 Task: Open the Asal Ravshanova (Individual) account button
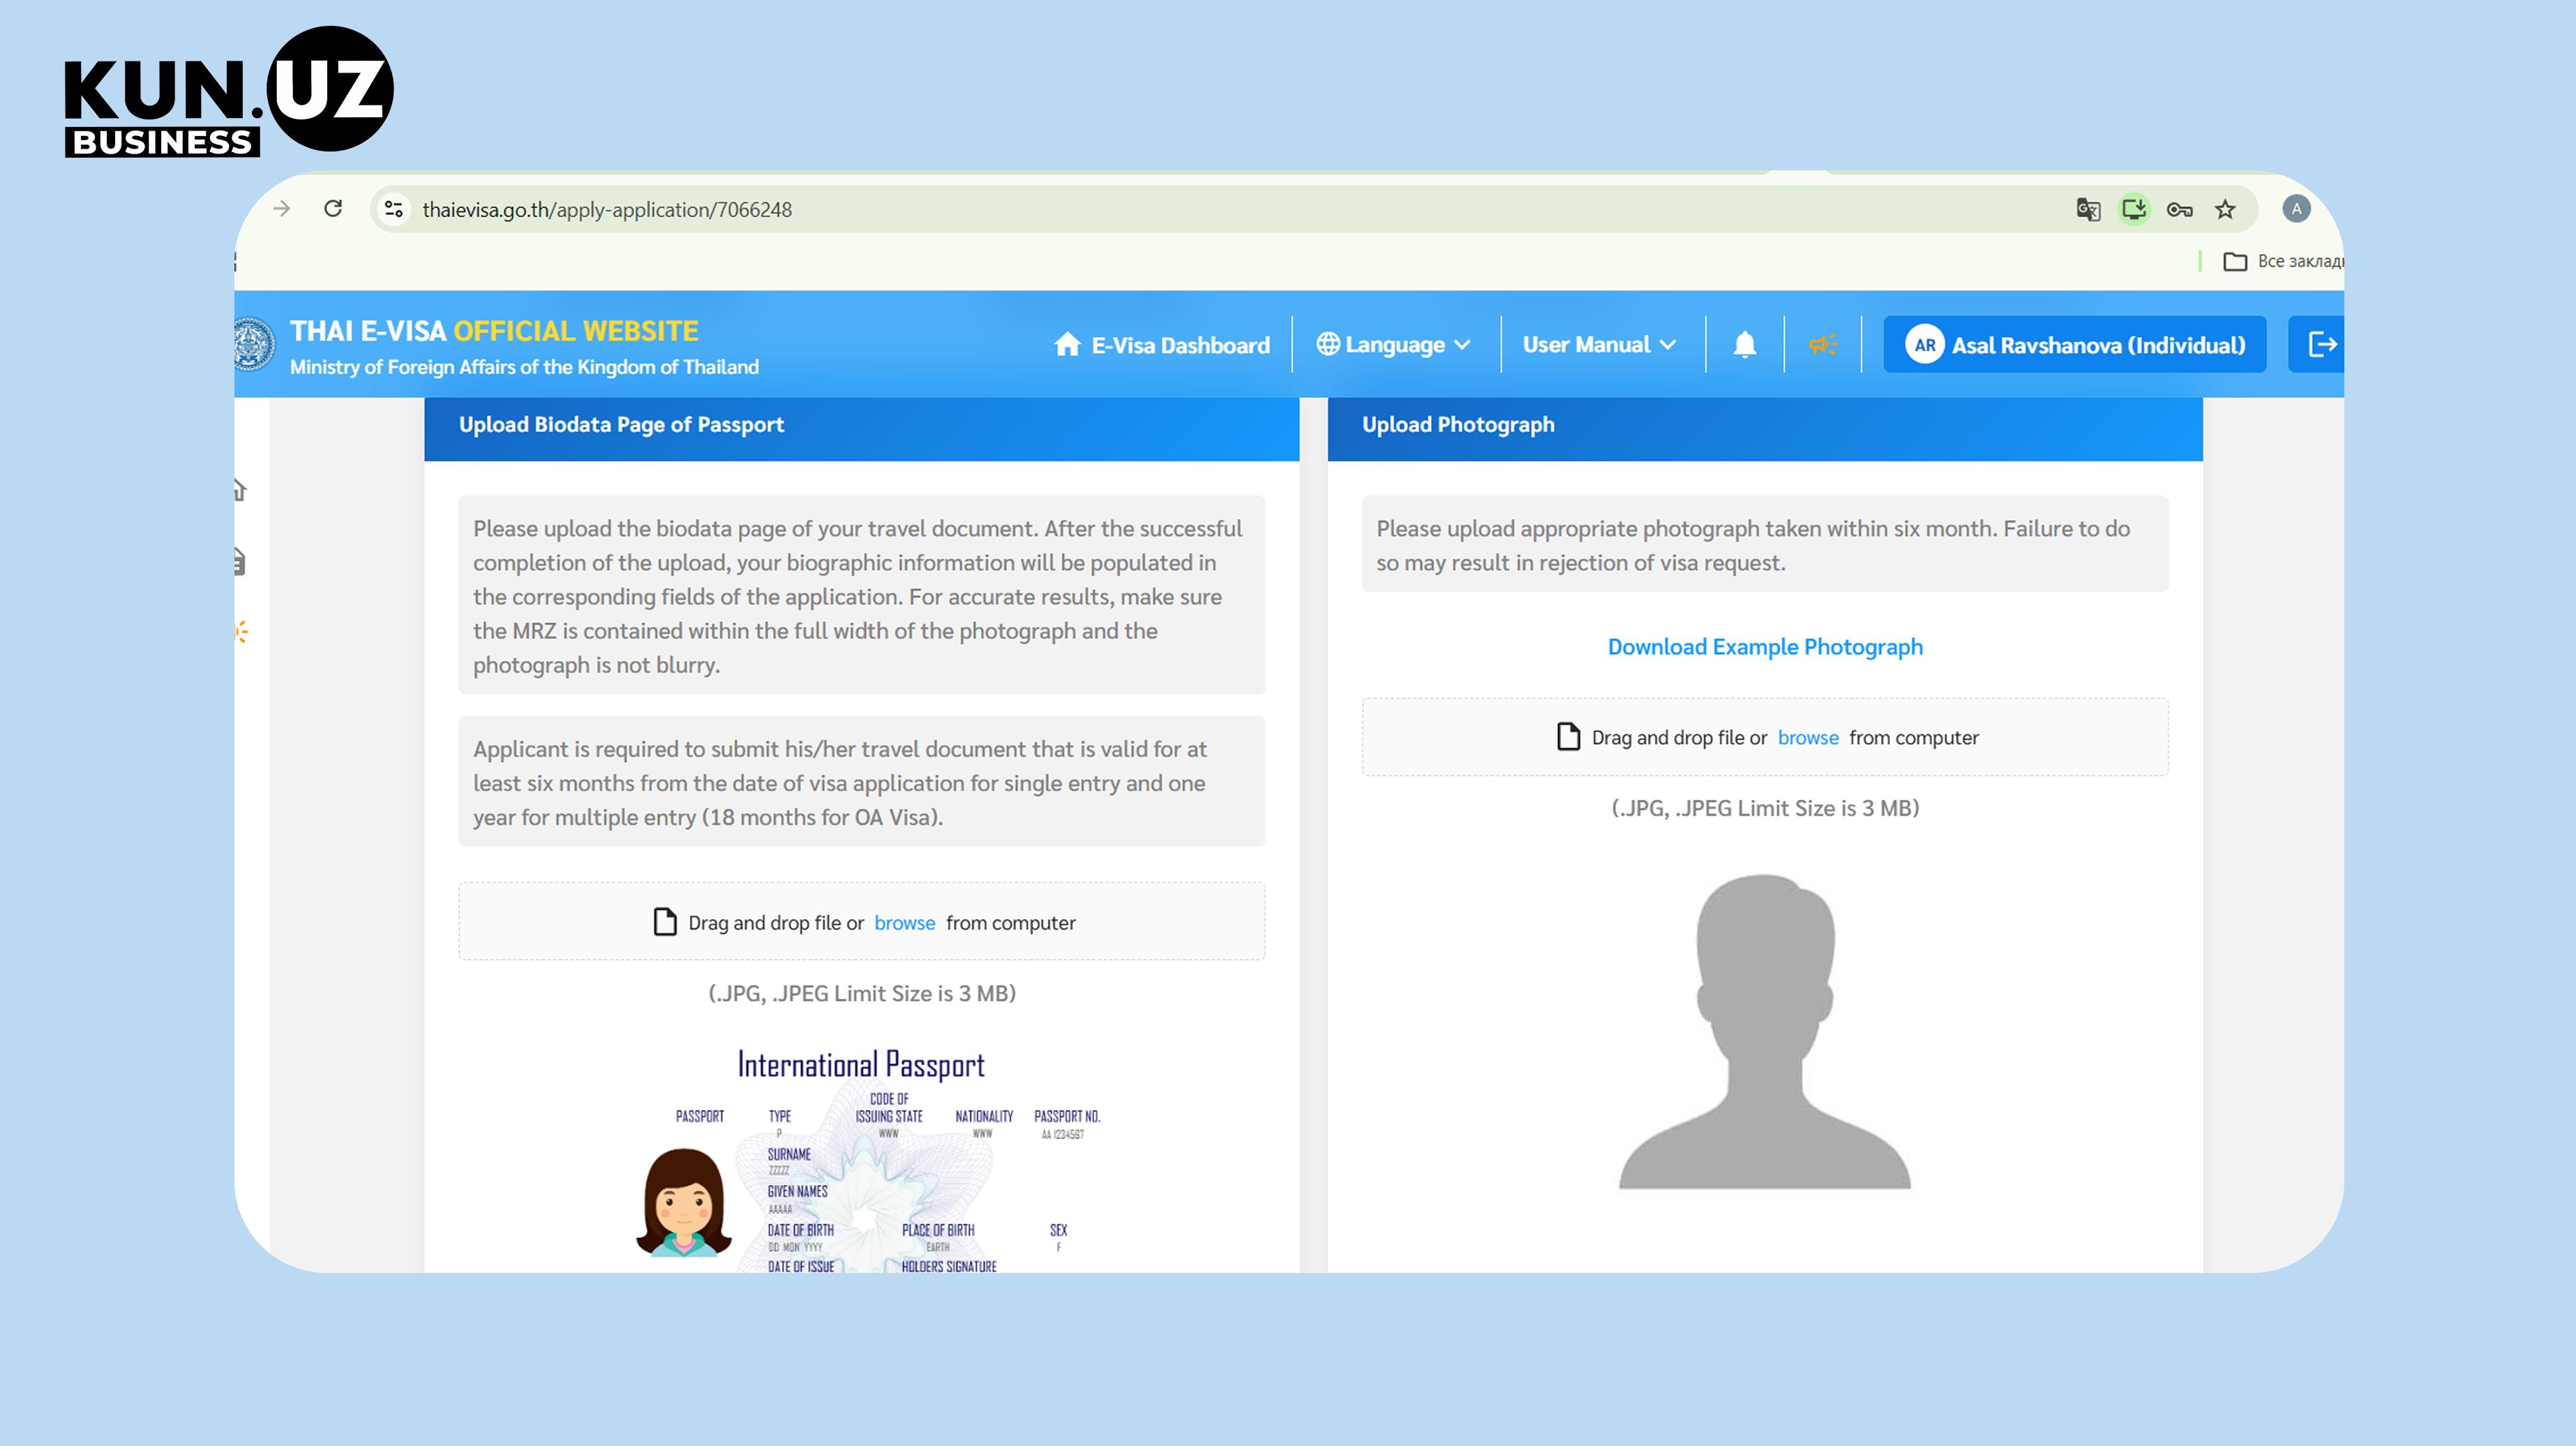[x=2075, y=345]
